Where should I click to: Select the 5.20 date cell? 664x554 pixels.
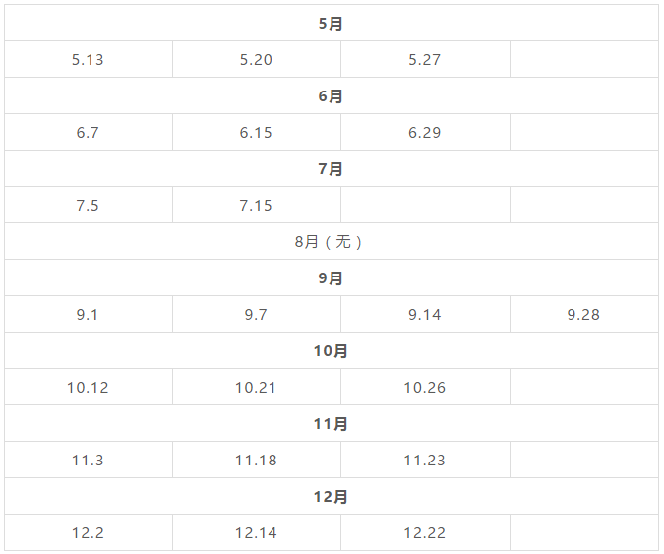point(256,59)
